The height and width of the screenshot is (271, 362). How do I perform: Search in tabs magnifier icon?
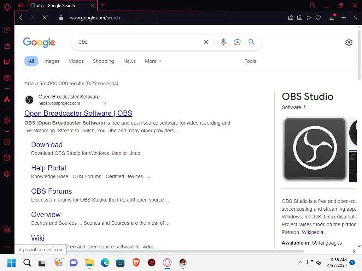[x=313, y=5]
